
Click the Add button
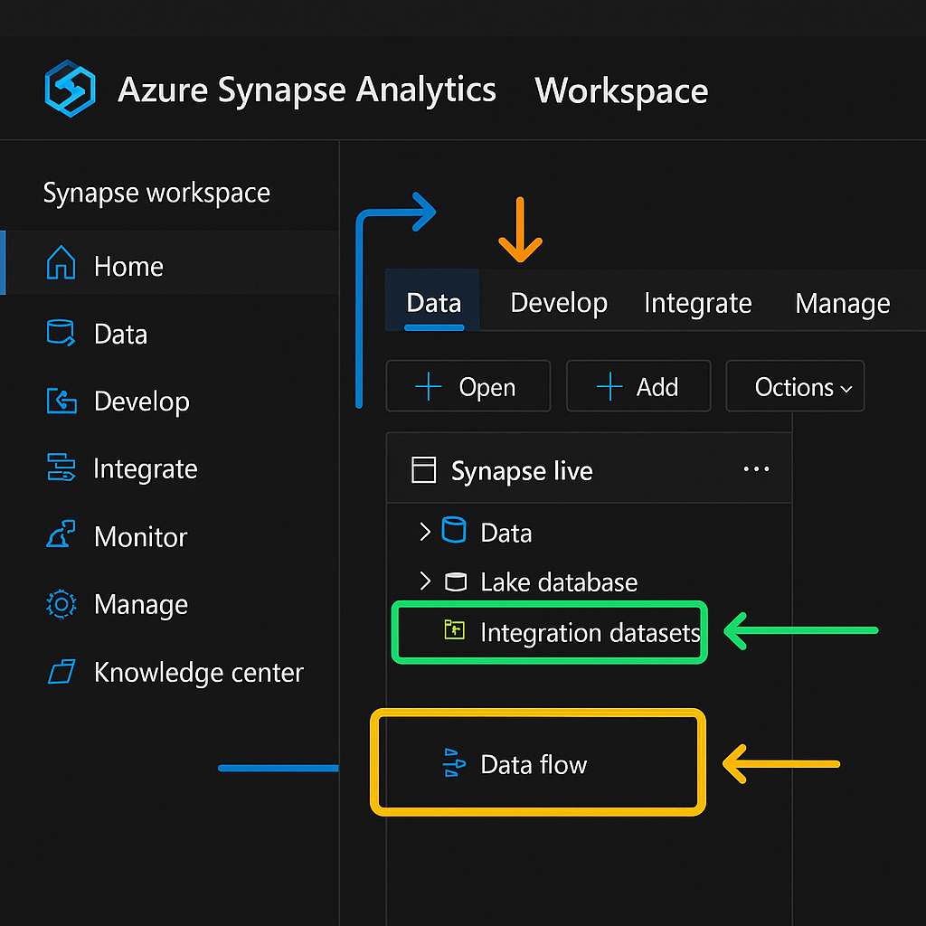[x=638, y=386]
